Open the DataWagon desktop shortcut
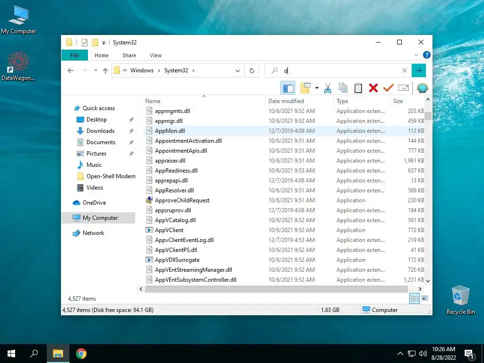Screen dimensions: 484x363 (x=18, y=66)
